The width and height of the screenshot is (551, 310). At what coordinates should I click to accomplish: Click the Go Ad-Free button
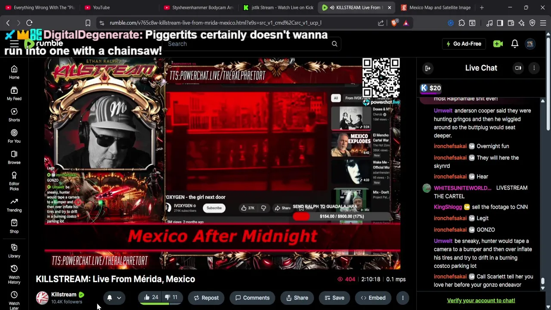(x=464, y=43)
